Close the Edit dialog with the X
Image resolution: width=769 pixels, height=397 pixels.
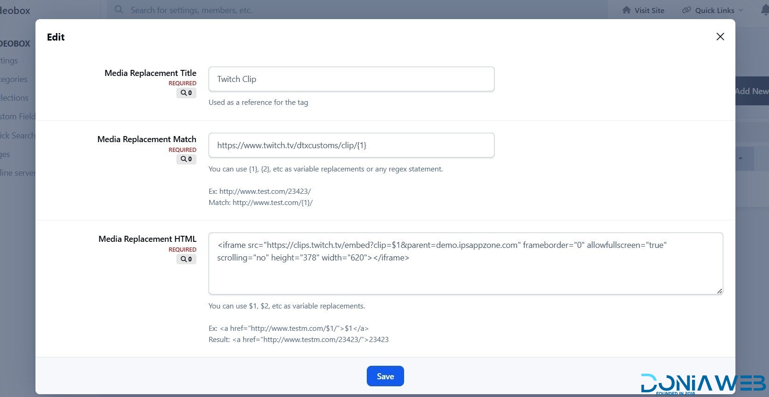tap(720, 37)
